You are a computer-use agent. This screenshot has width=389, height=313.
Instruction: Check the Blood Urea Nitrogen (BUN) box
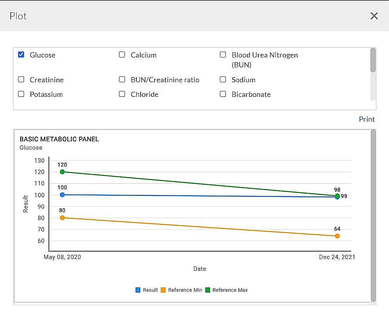(x=223, y=55)
